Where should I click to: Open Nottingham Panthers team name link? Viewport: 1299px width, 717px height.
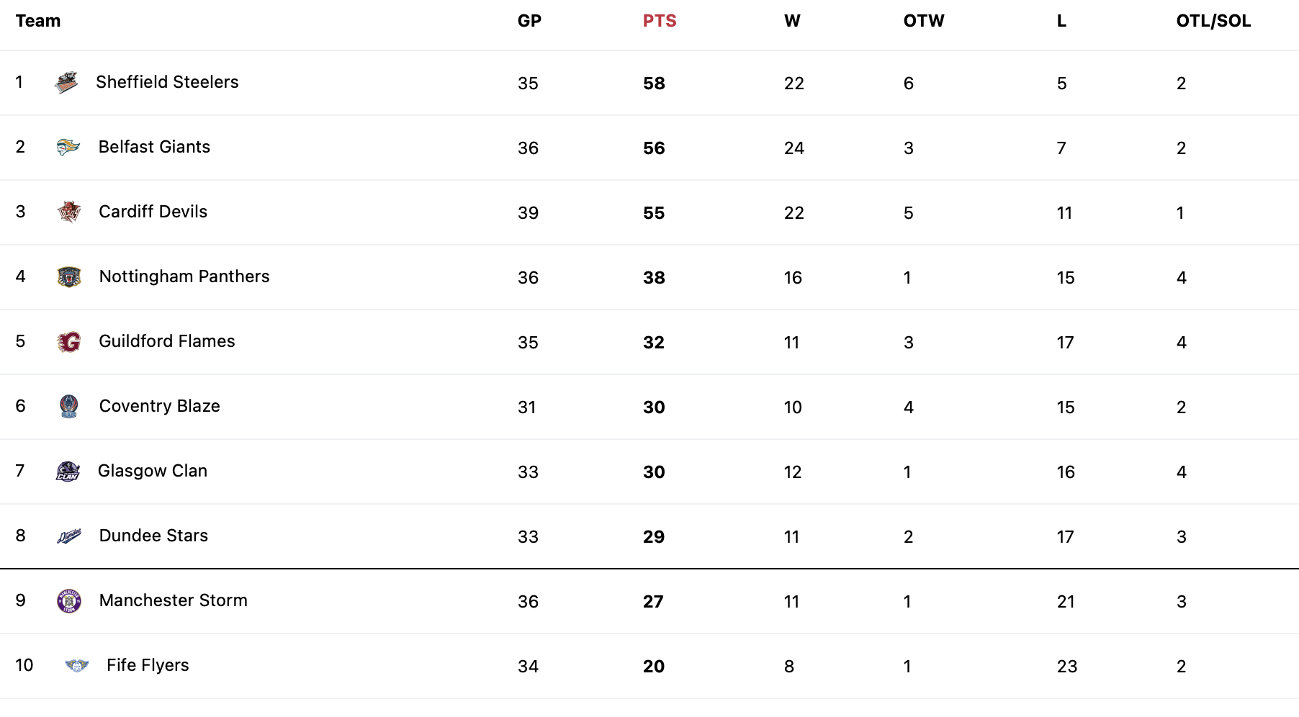click(x=184, y=276)
